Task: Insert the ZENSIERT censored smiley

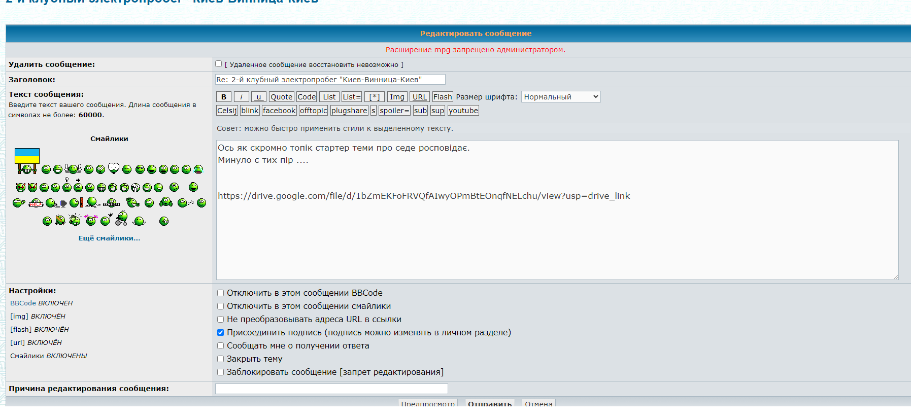Action: tap(111, 203)
